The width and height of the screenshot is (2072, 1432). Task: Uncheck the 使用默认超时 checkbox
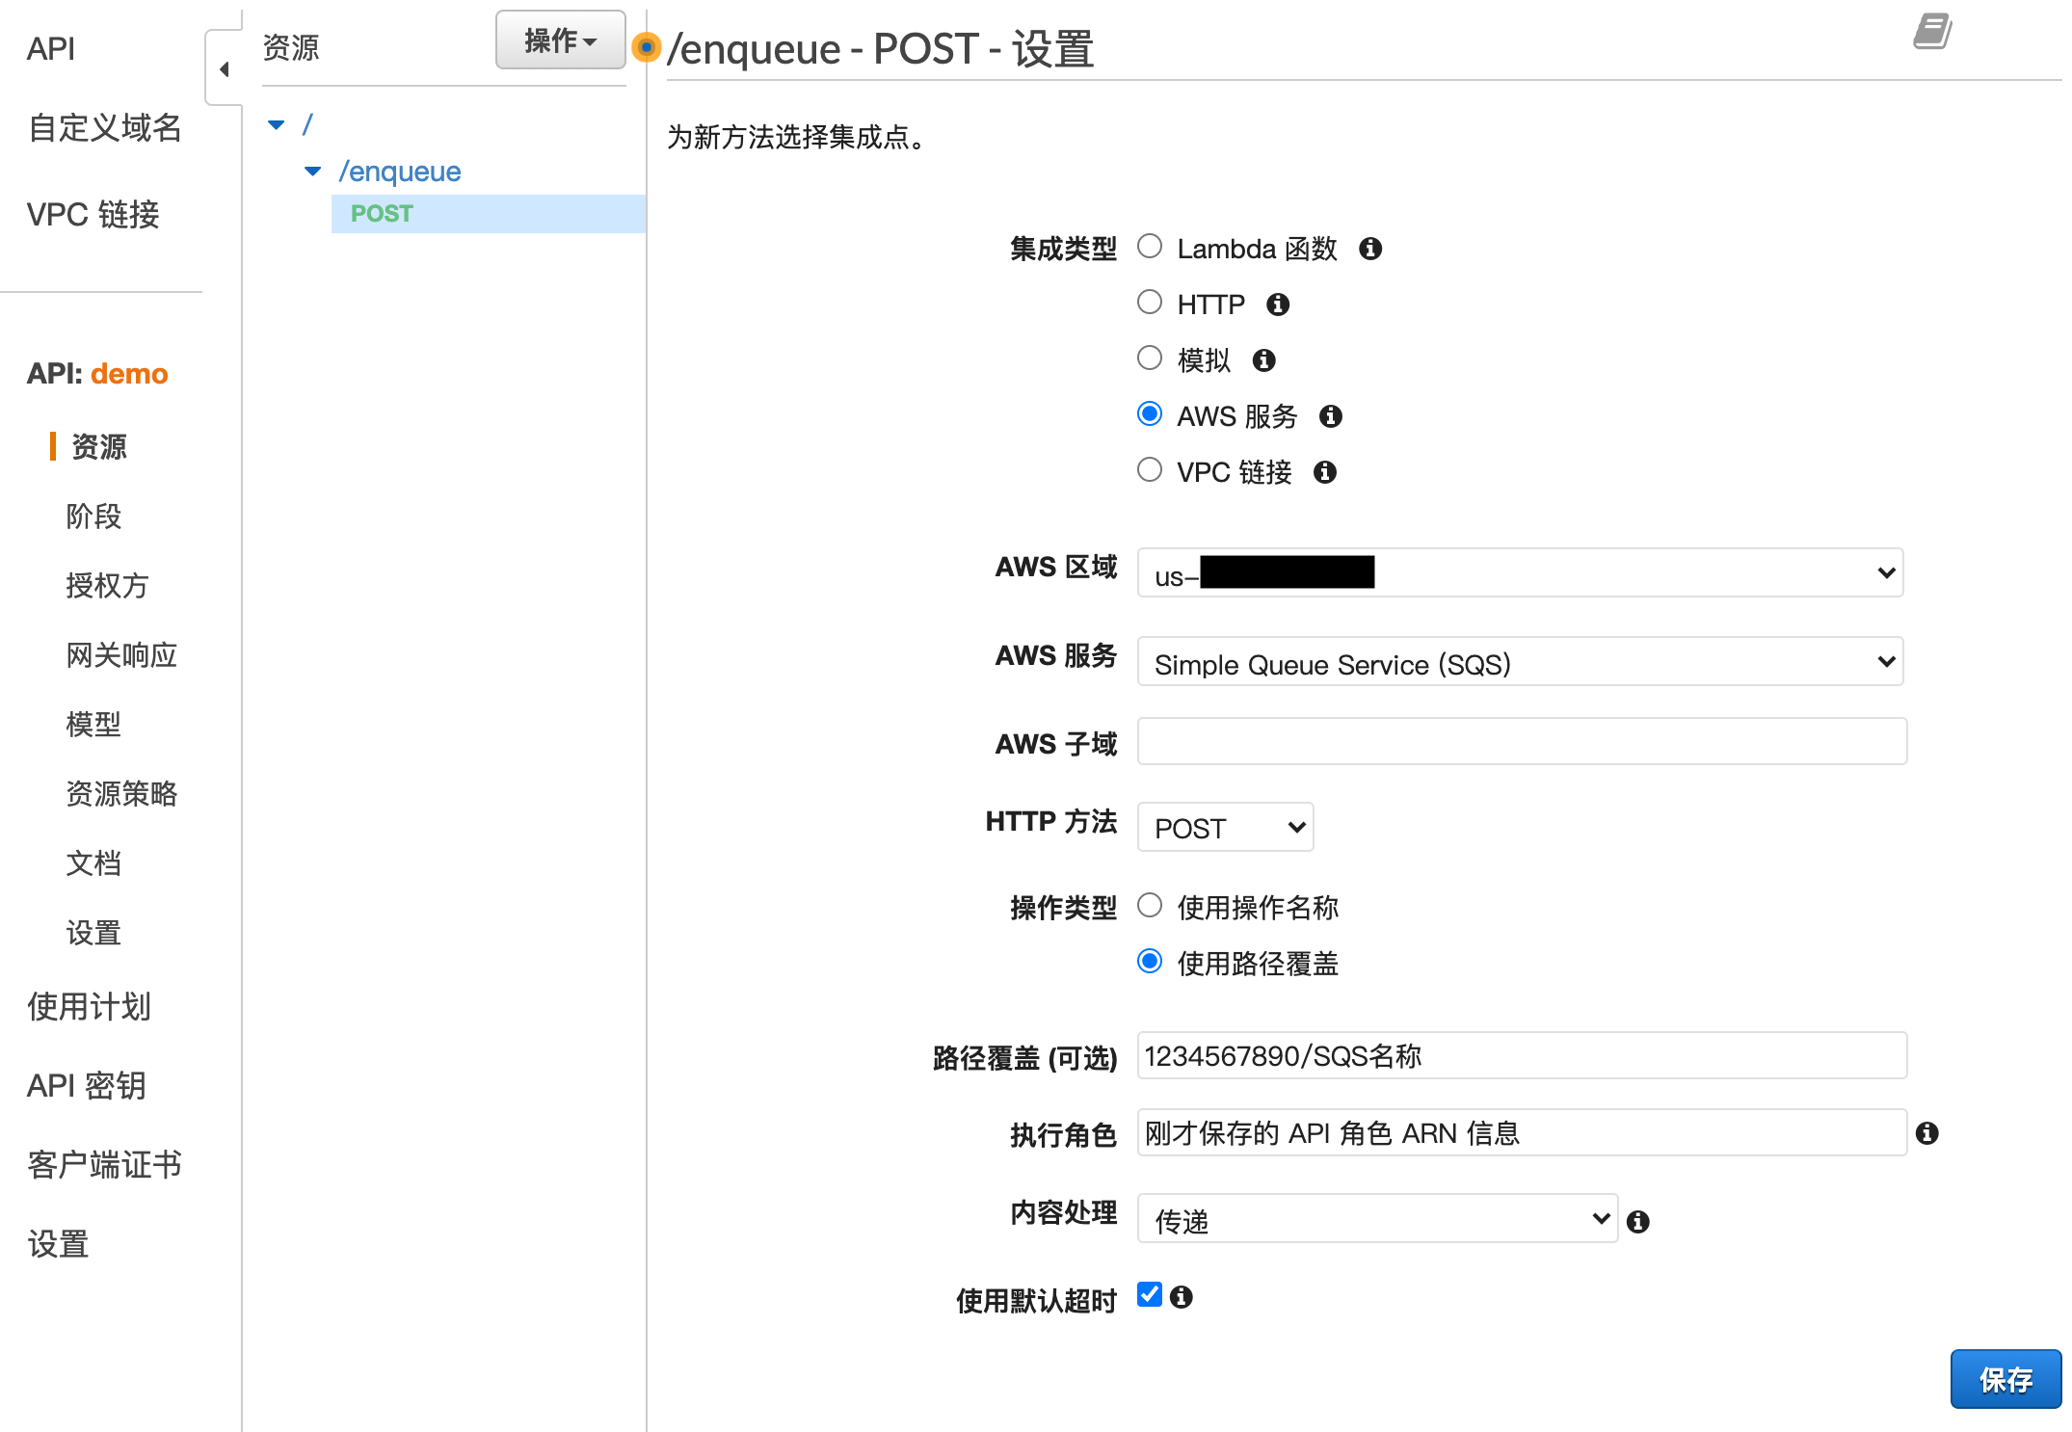[1150, 1294]
